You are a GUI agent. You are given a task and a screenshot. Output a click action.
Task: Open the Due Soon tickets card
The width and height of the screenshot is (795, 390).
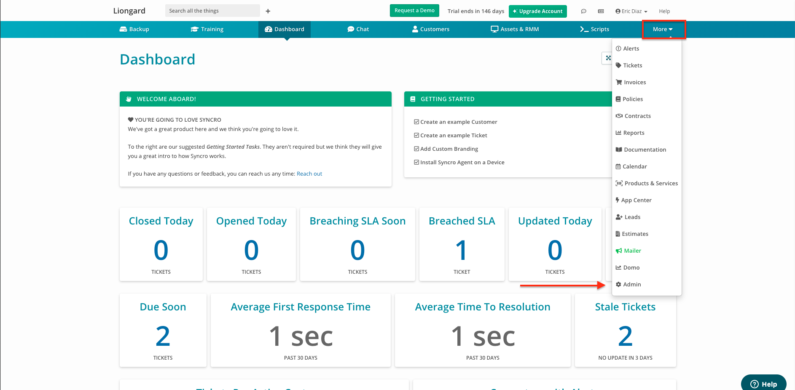163,330
